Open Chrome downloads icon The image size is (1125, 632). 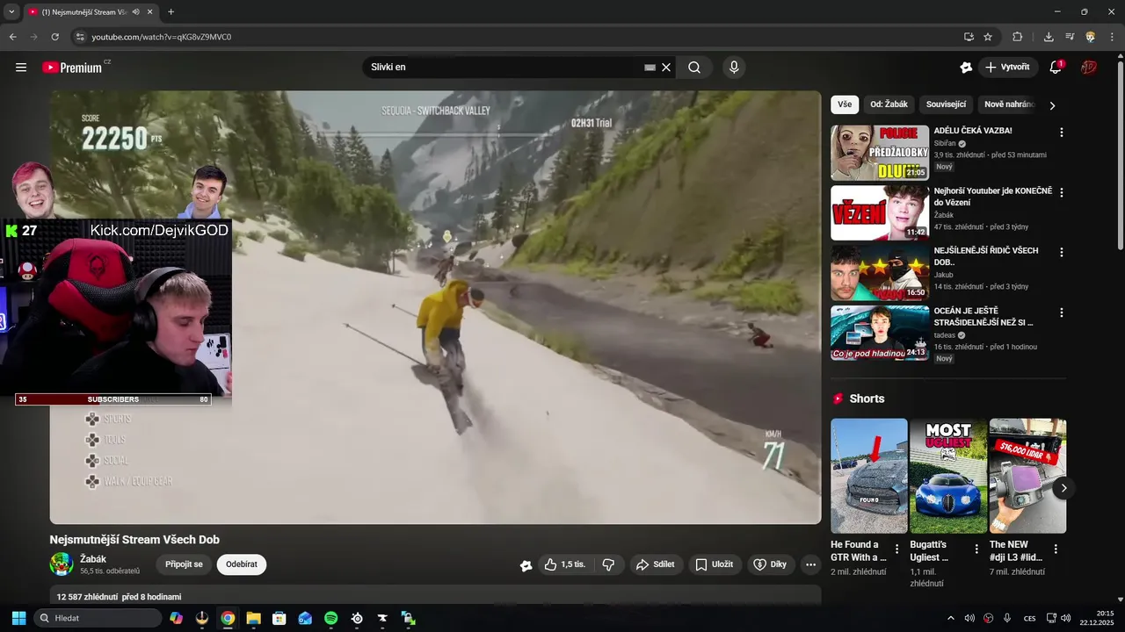pyautogui.click(x=1049, y=37)
